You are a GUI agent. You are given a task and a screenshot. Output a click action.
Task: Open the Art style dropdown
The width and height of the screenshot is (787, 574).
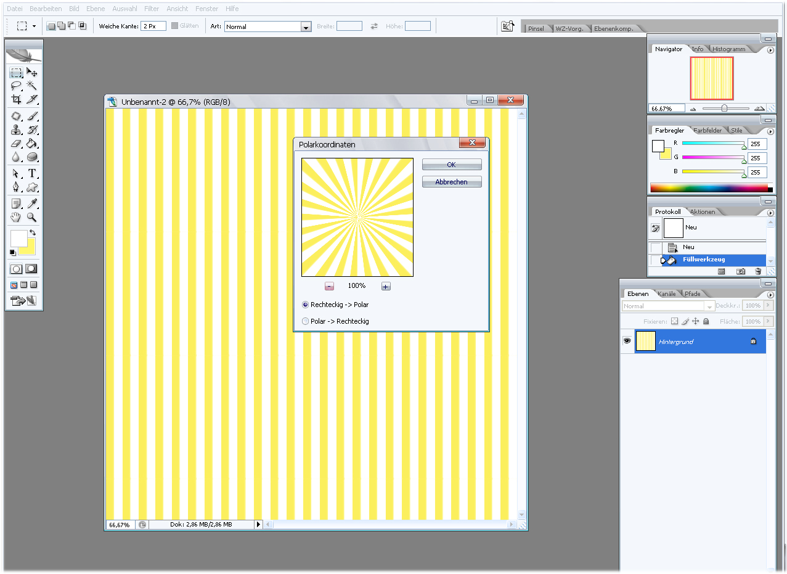click(x=306, y=27)
